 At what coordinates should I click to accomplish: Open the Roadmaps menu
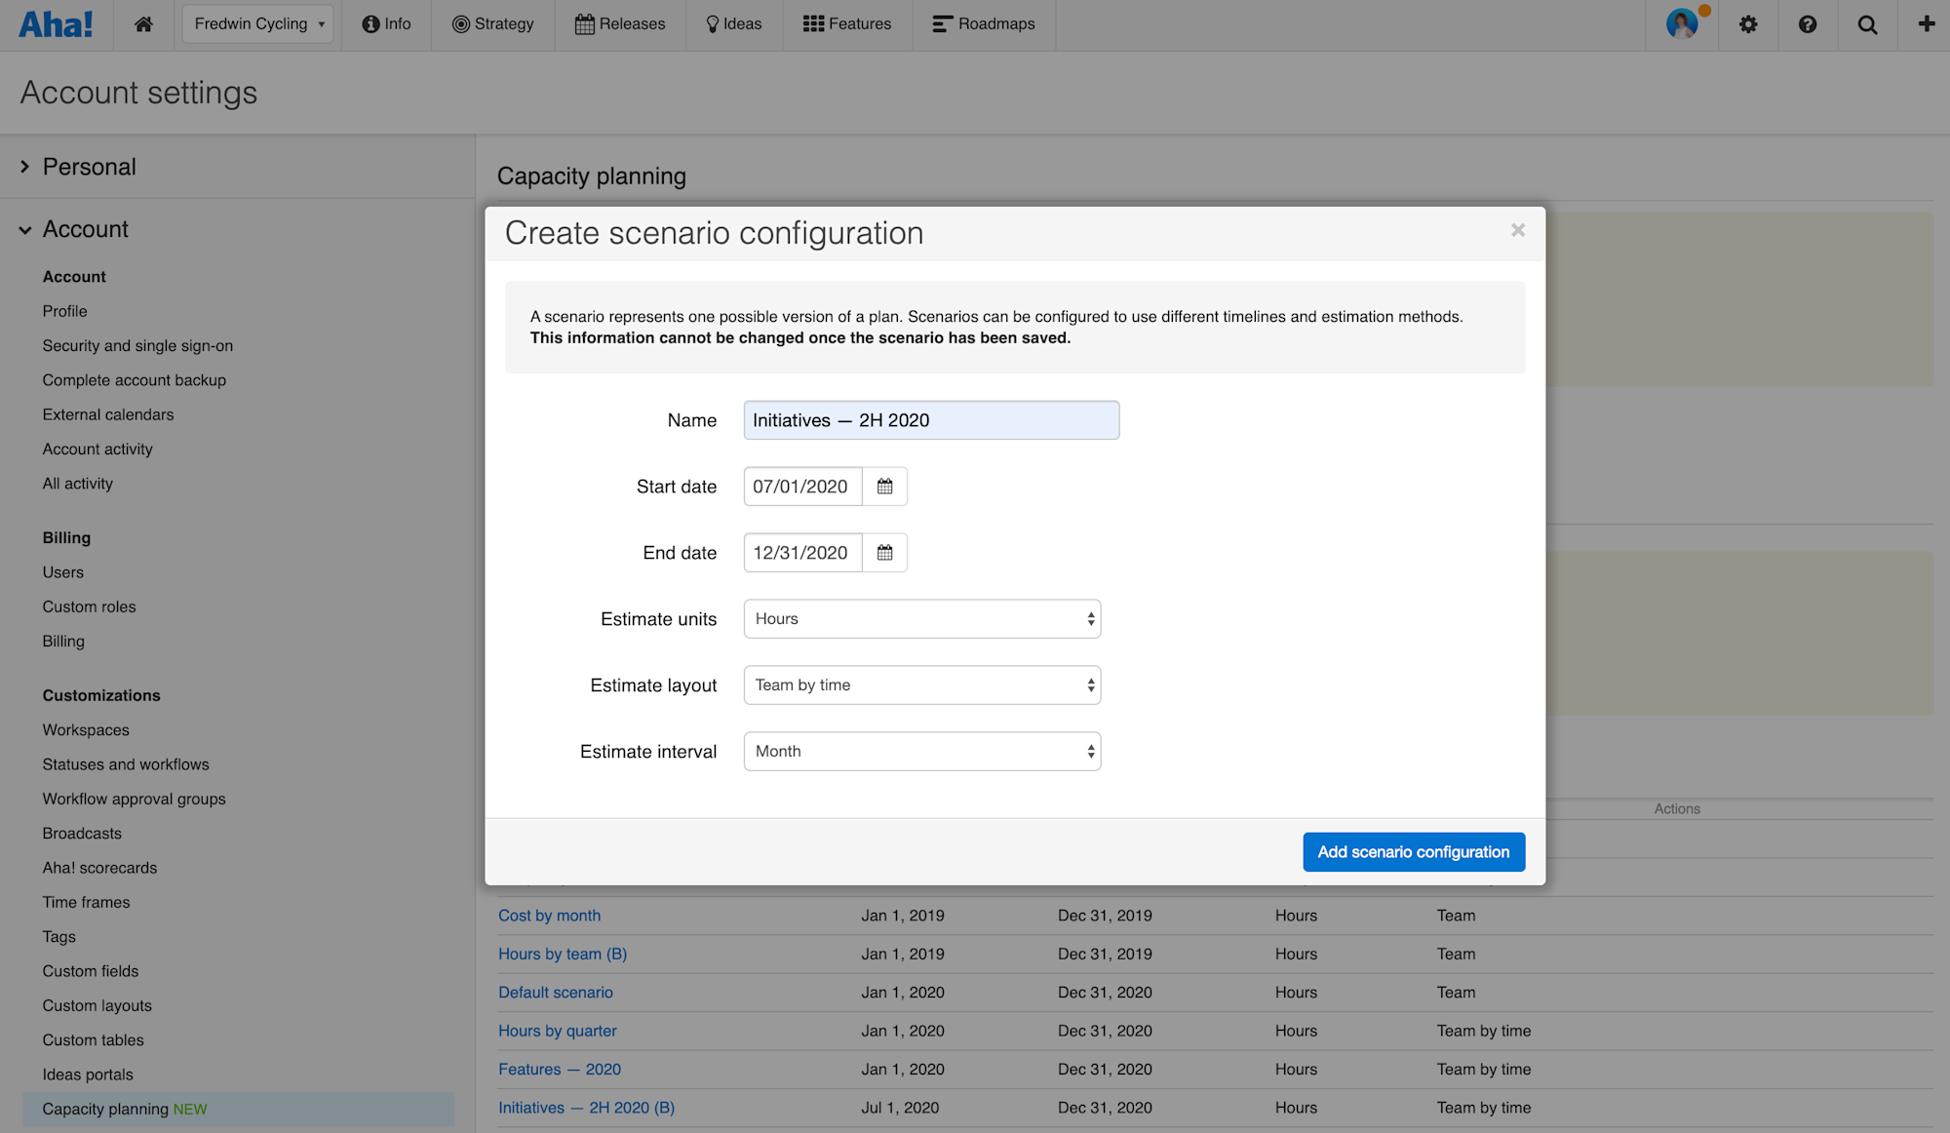tap(984, 24)
